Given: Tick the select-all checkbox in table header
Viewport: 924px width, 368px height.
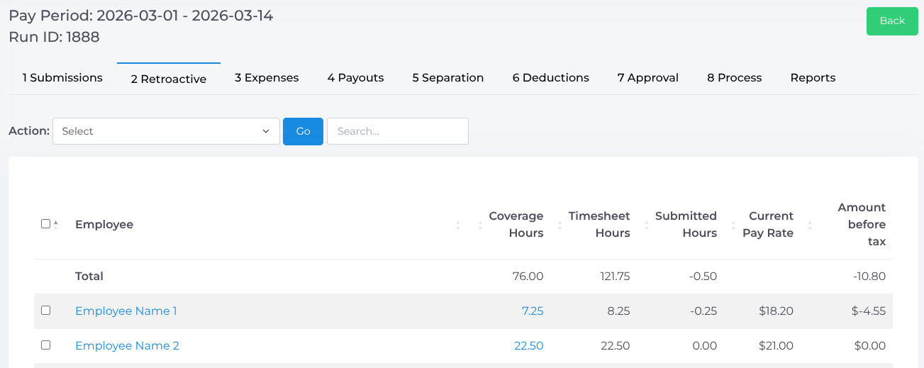Looking at the screenshot, I should (46, 224).
